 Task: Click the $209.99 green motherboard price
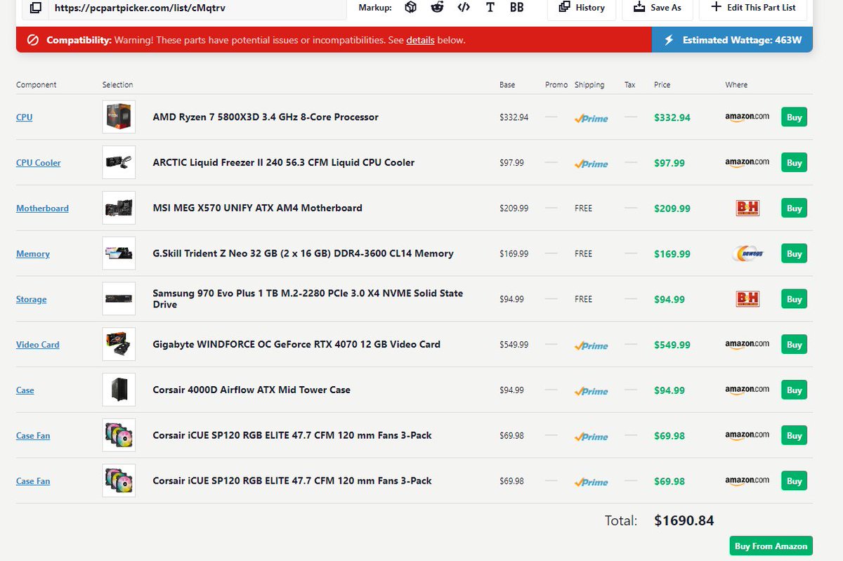click(x=672, y=209)
